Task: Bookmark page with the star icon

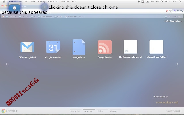Action: pyautogui.click(x=170, y=11)
